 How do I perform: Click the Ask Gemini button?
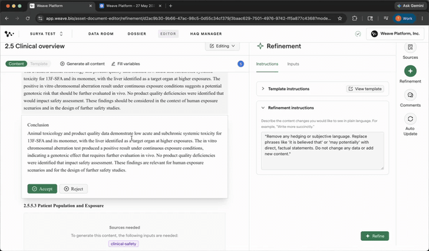[x=410, y=6]
